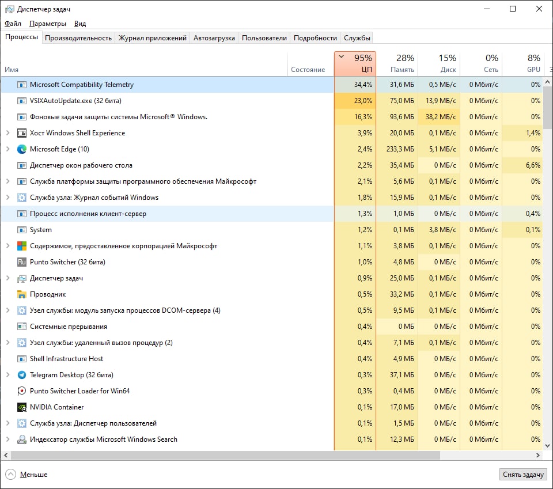Click the Диспетчер пользователей service gear icon
Image resolution: width=553 pixels, height=489 pixels.
click(22, 423)
